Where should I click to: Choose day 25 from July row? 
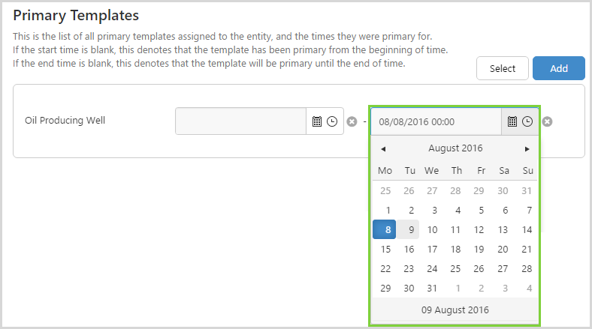(x=385, y=191)
